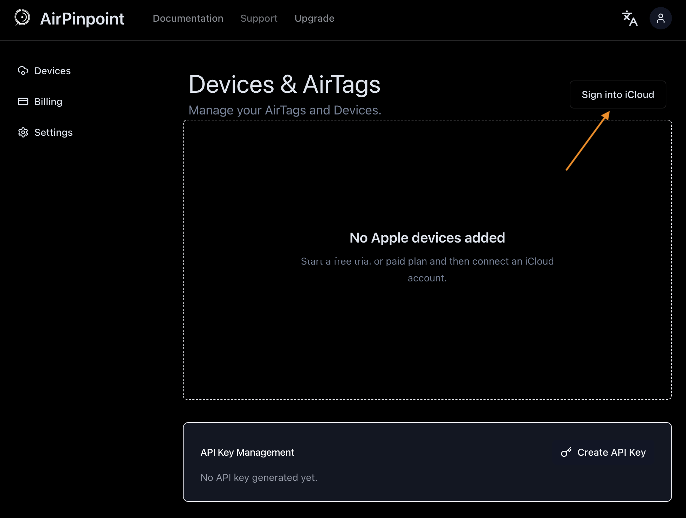Click the 'No Apple devices added' message
The image size is (686, 518).
(427, 238)
